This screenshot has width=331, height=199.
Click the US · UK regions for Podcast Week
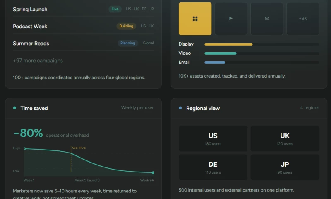click(x=147, y=26)
